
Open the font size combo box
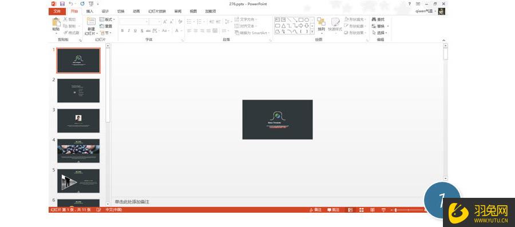click(x=154, y=22)
